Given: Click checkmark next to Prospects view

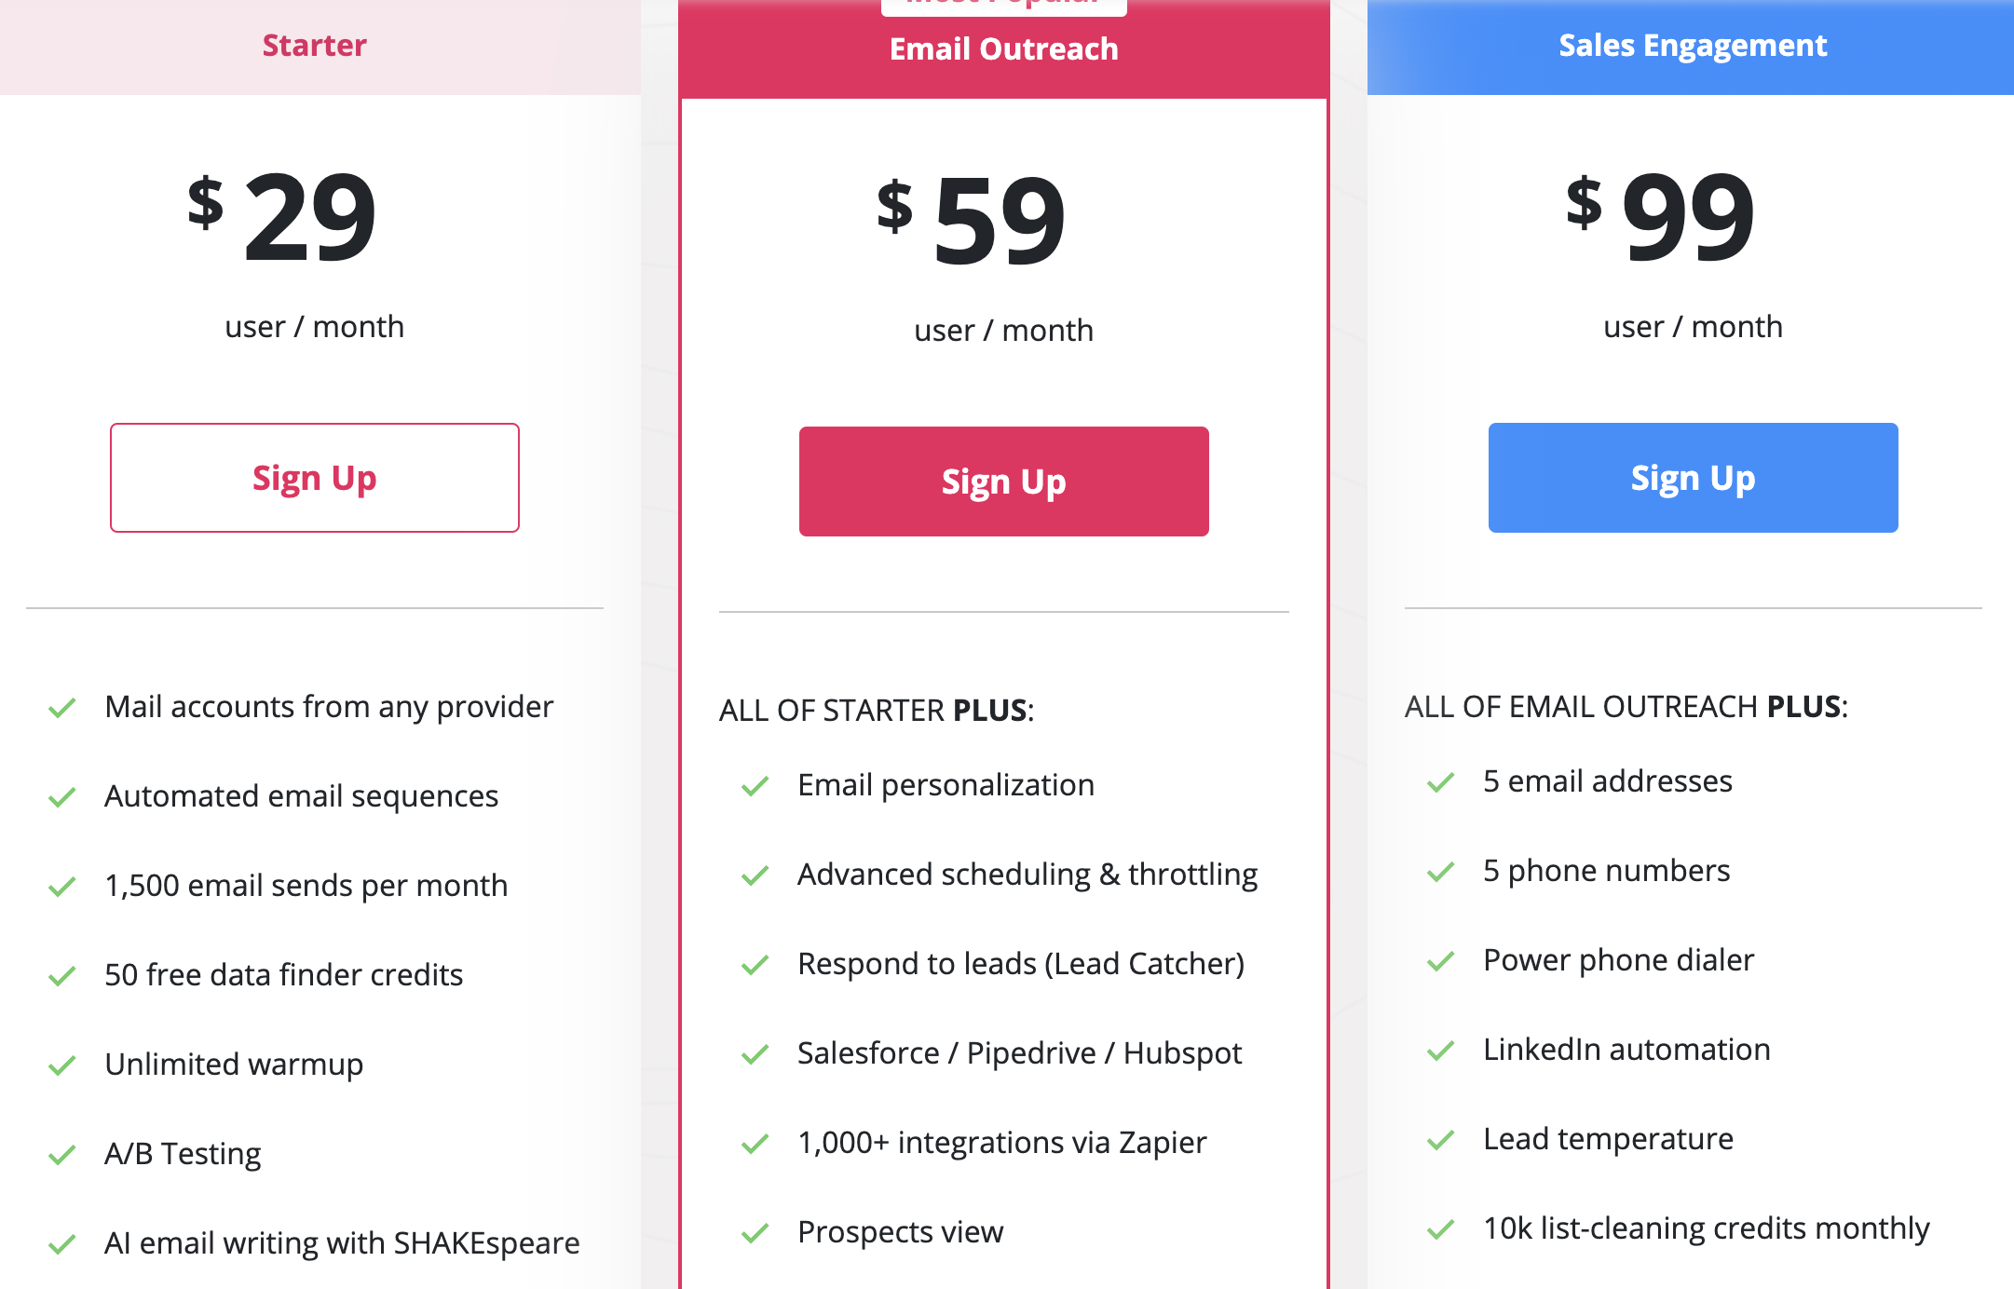Looking at the screenshot, I should click(755, 1233).
